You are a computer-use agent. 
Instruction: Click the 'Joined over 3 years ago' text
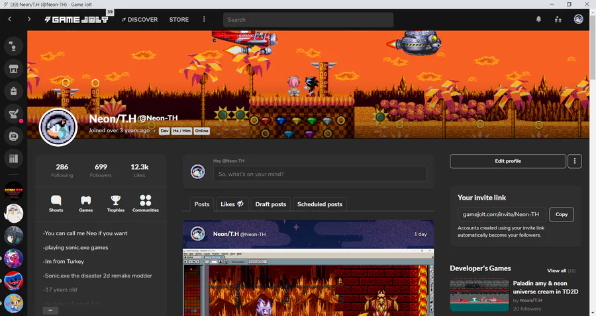pyautogui.click(x=119, y=130)
